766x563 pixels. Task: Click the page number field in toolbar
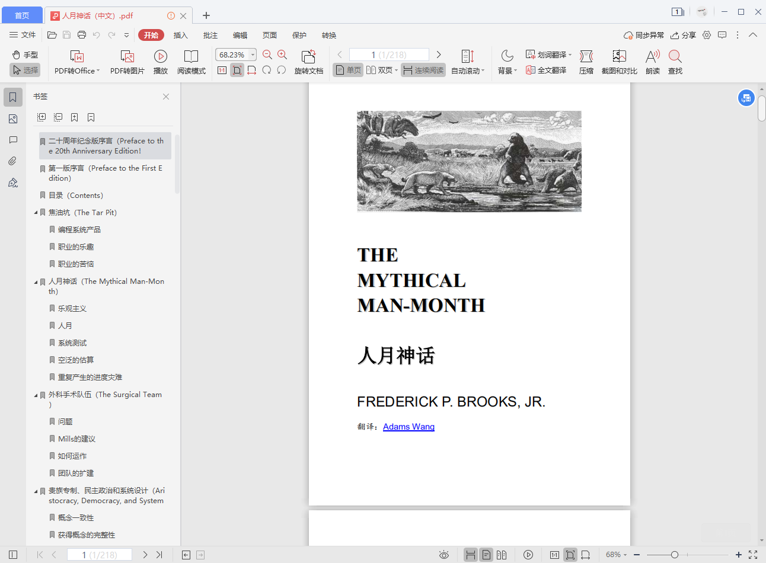click(x=389, y=55)
